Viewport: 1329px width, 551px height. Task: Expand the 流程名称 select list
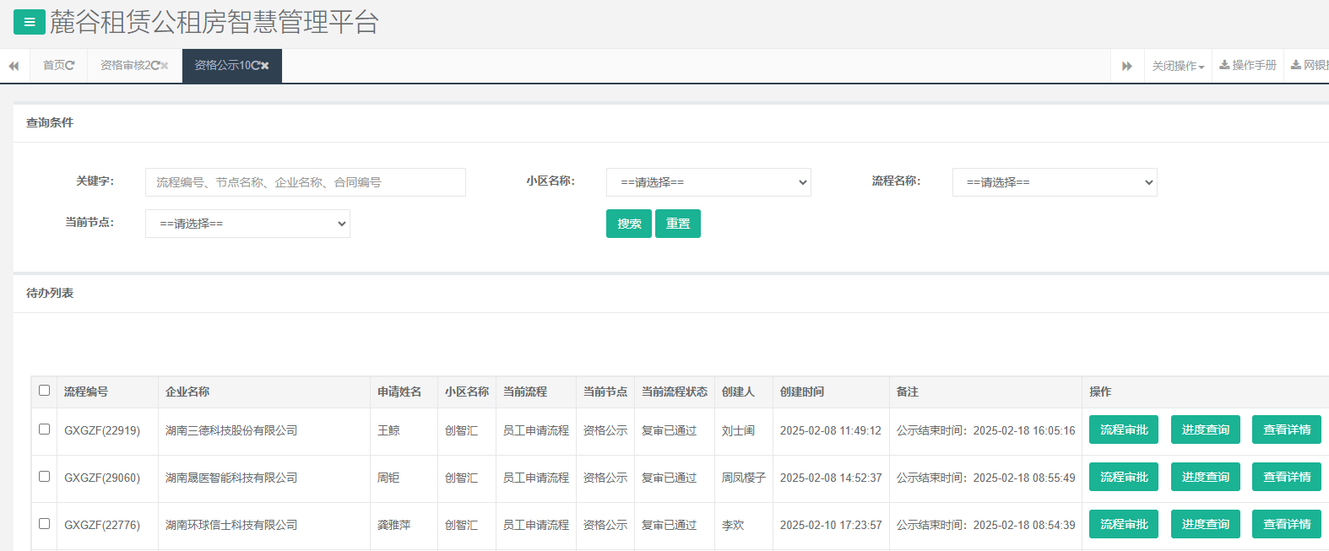(x=1055, y=182)
